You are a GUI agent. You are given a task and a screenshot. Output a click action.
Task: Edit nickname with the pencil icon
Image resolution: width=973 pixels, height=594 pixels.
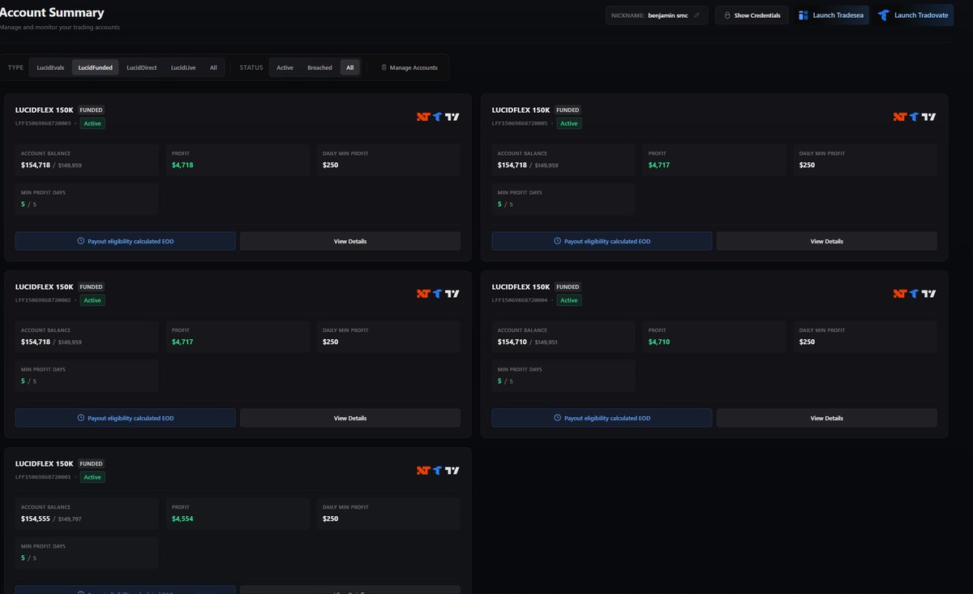[697, 15]
